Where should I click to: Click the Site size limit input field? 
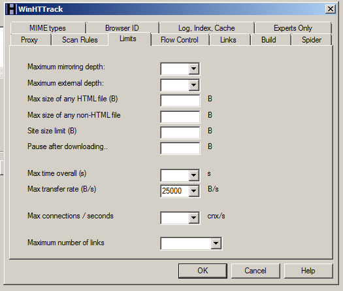(x=180, y=133)
